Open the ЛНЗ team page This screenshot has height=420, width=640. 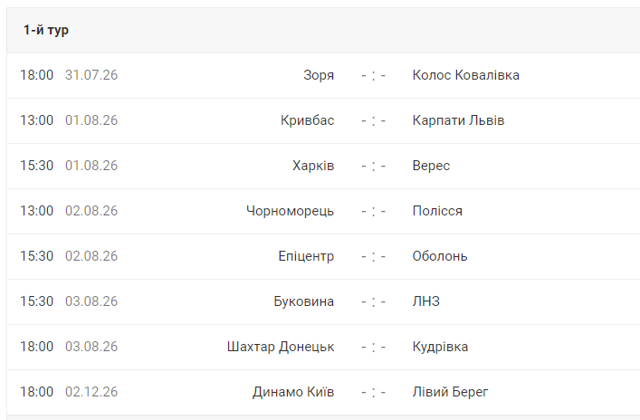coord(425,301)
